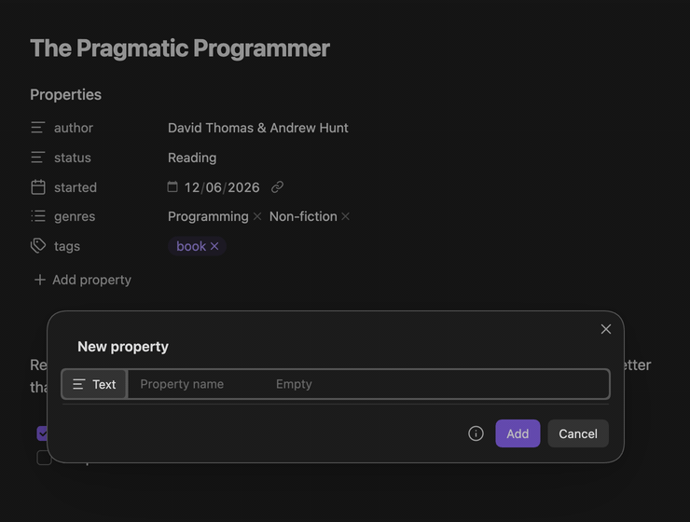Remove the Non-fiction genre
Viewport: 690px width, 522px height.
(345, 216)
